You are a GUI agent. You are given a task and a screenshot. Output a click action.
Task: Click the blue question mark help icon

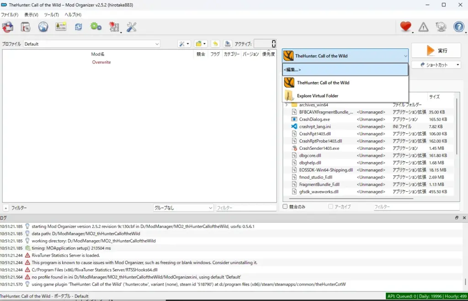458,27
